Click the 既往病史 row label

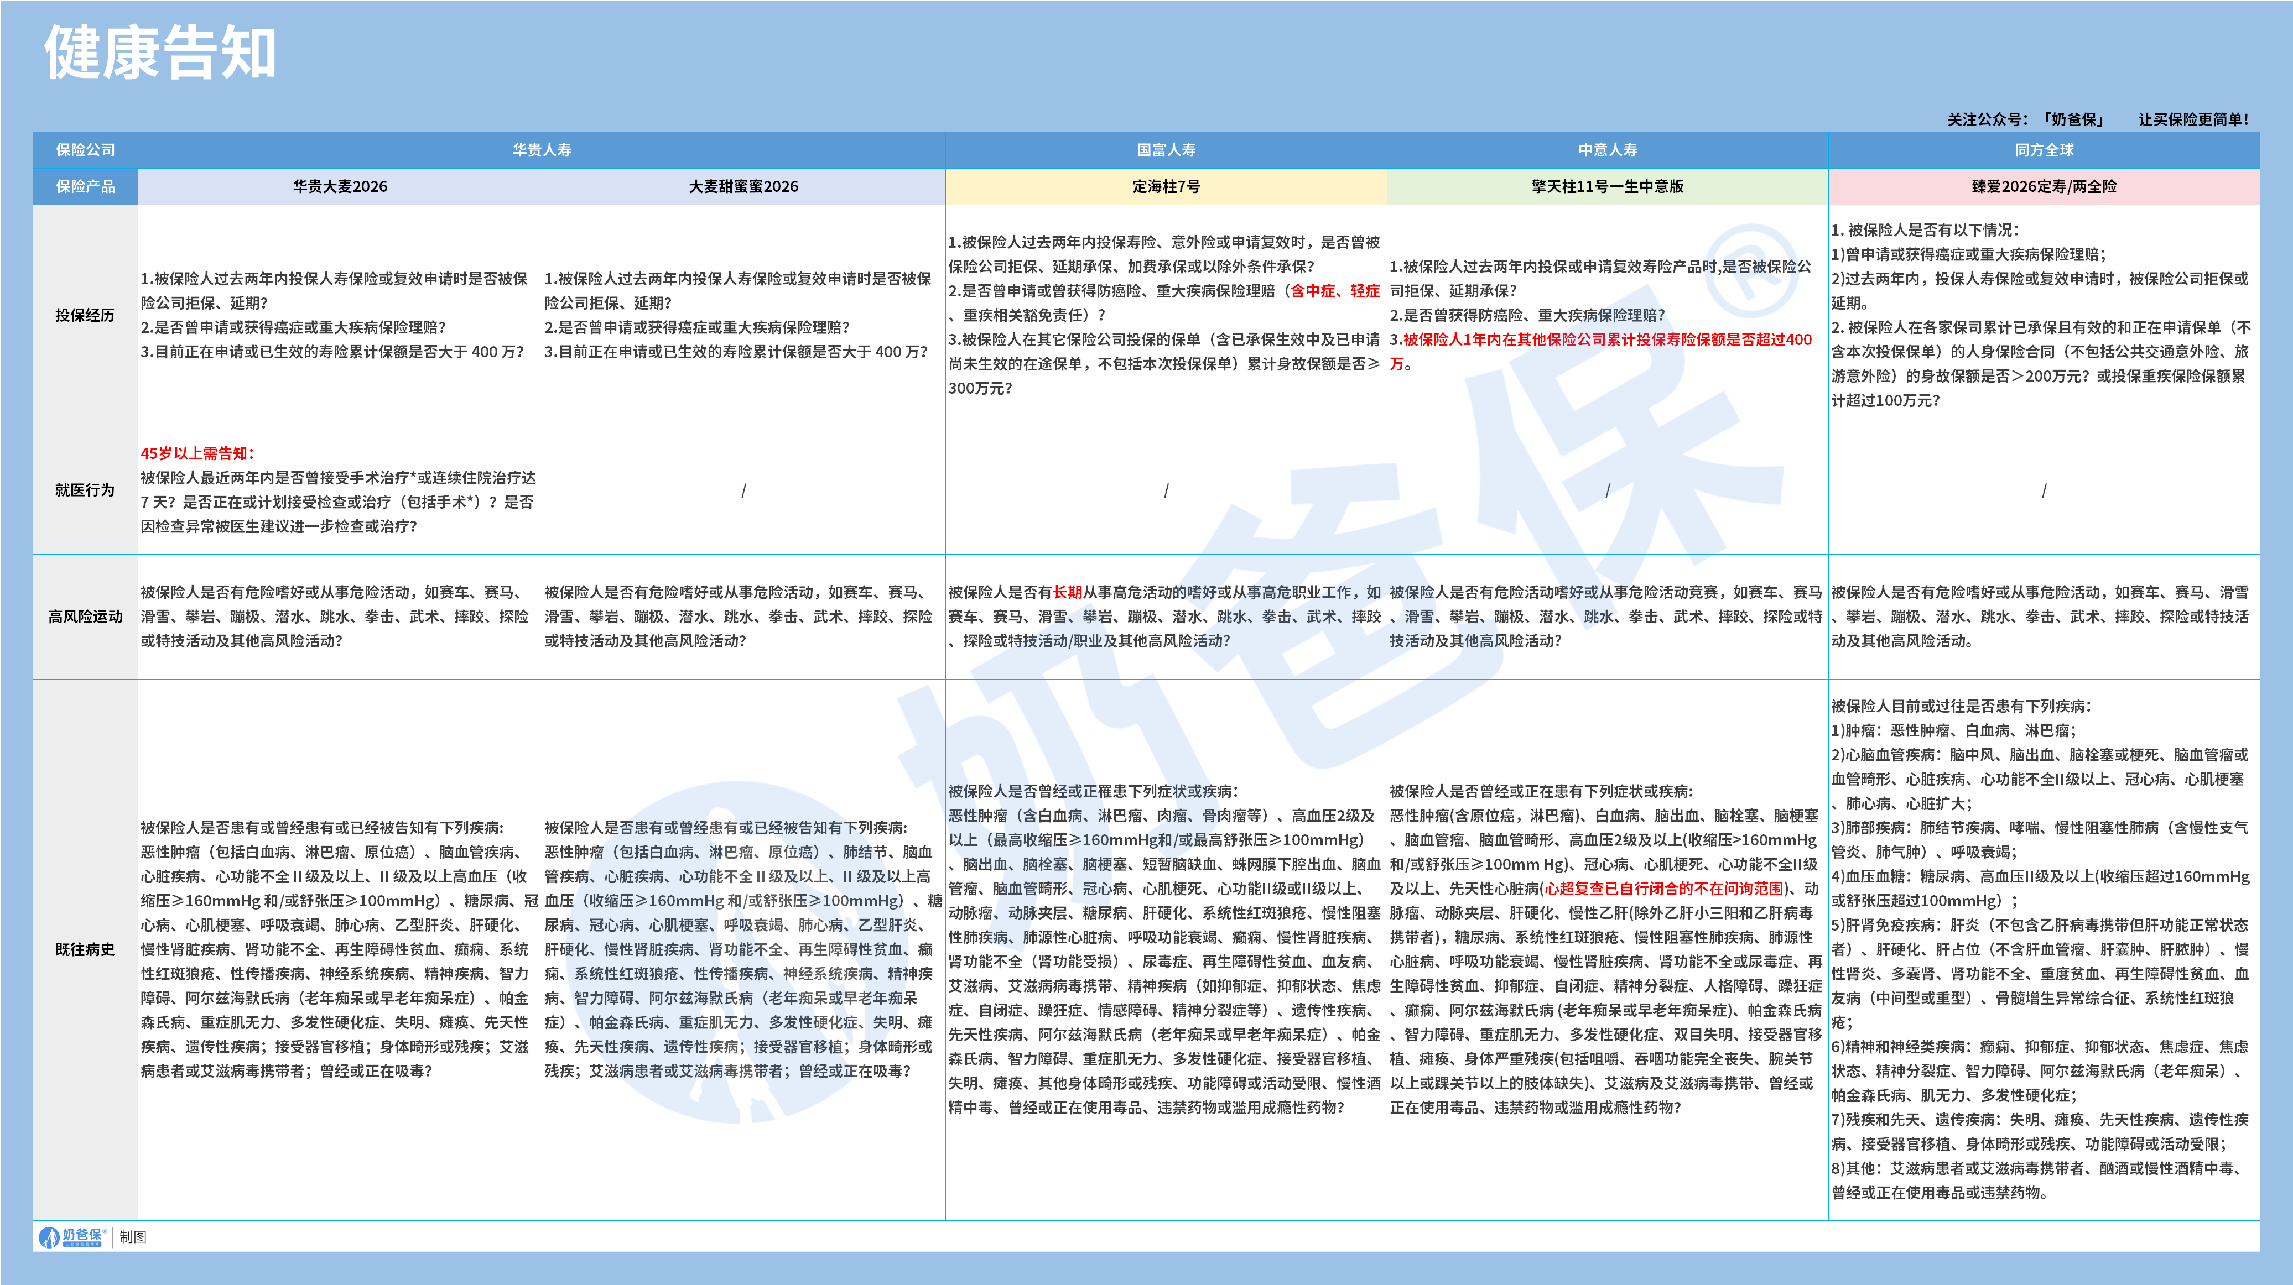(85, 949)
